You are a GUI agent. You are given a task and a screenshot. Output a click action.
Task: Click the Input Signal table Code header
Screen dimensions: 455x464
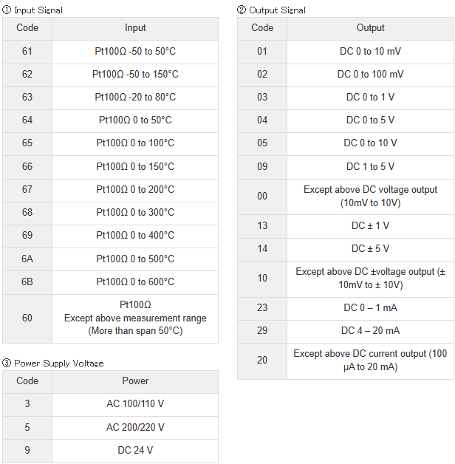(27, 28)
